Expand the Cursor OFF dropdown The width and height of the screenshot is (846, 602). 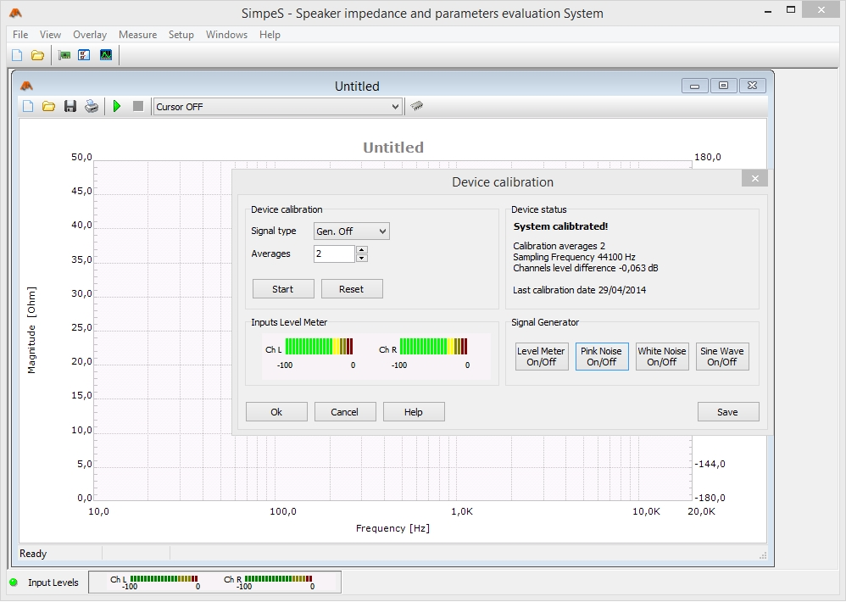[396, 107]
